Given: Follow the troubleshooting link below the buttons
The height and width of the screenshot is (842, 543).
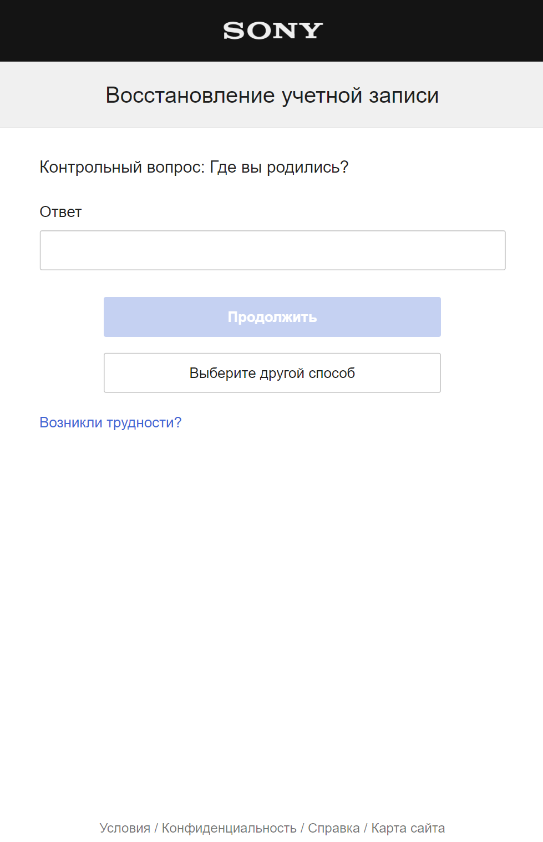Looking at the screenshot, I should click(110, 422).
